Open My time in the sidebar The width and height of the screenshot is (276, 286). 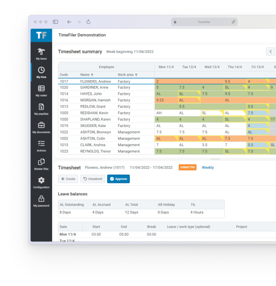point(41,73)
